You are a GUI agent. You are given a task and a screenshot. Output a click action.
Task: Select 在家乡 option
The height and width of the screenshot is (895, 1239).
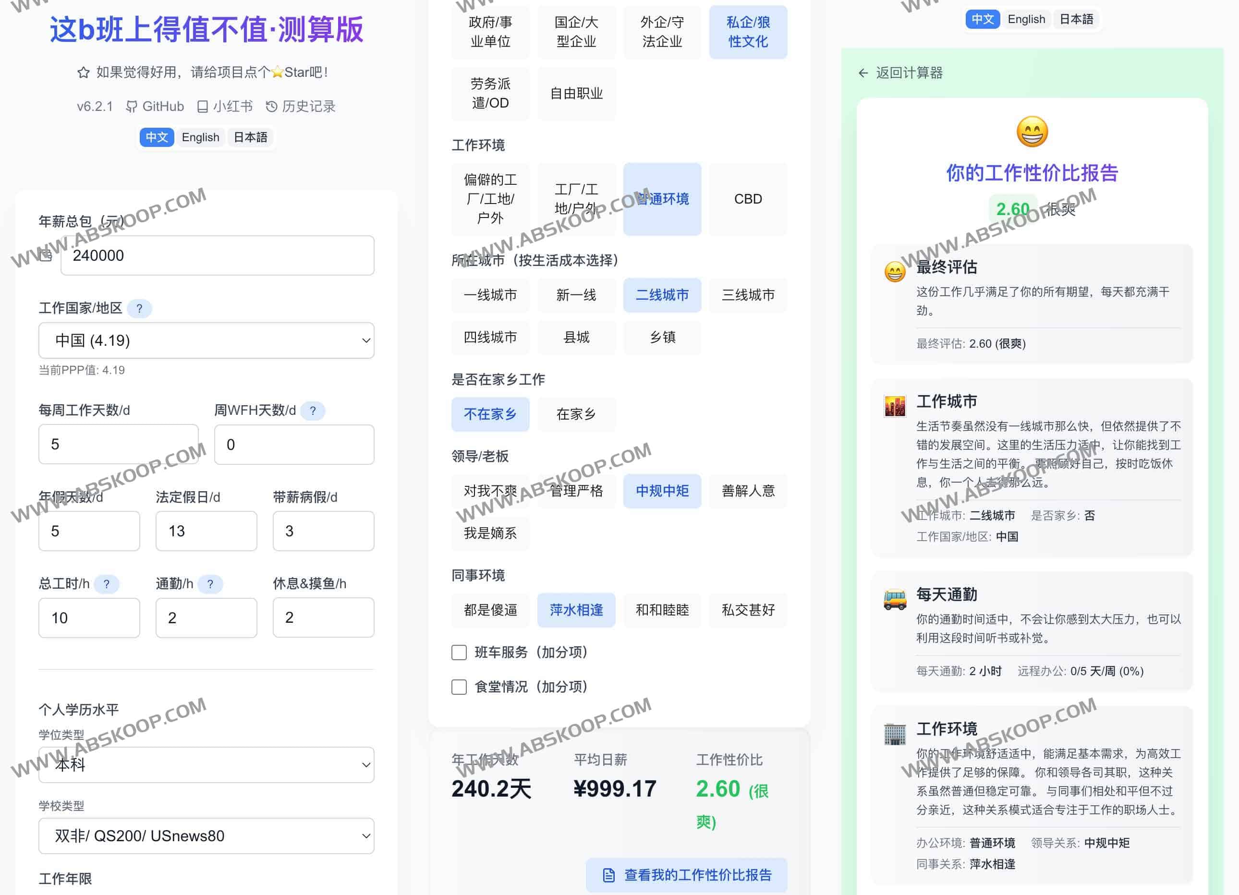point(576,414)
